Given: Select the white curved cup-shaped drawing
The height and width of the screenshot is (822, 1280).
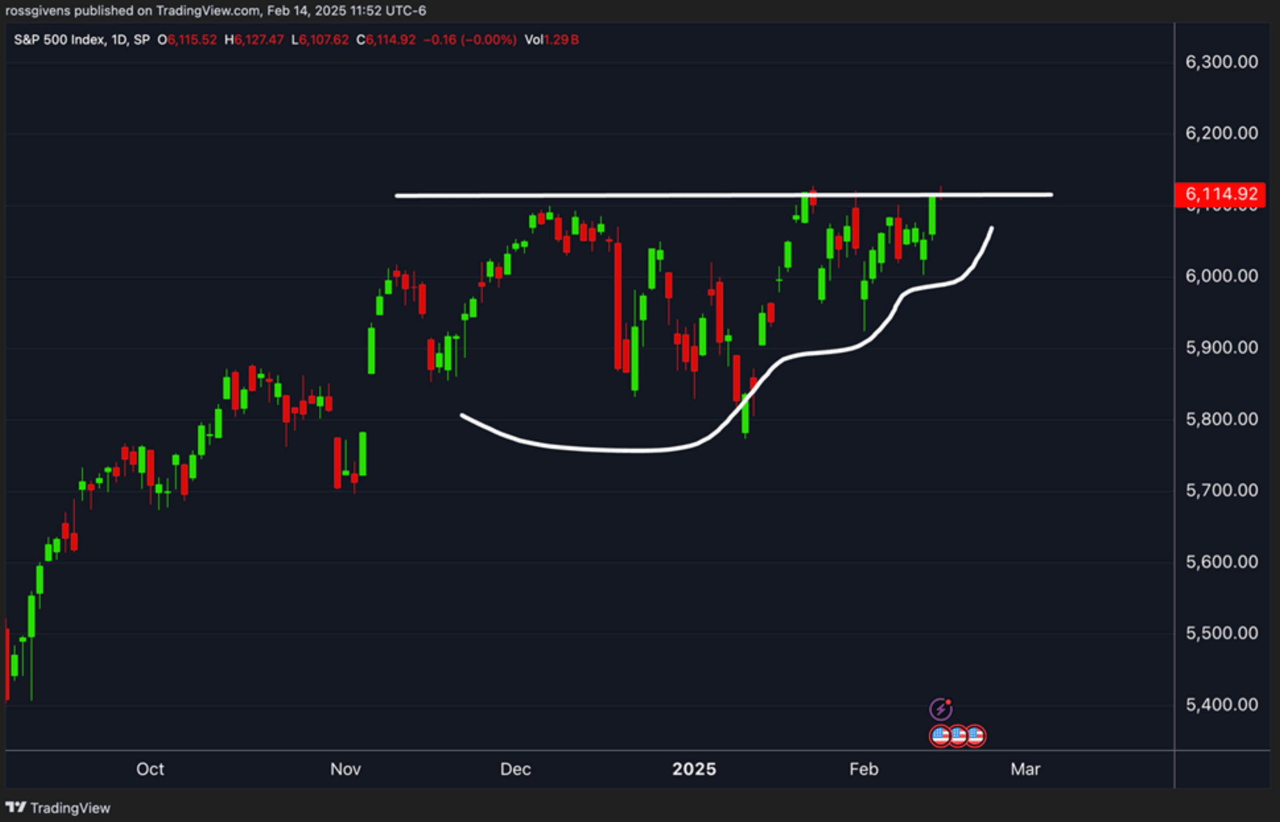Looking at the screenshot, I should pos(614,450).
